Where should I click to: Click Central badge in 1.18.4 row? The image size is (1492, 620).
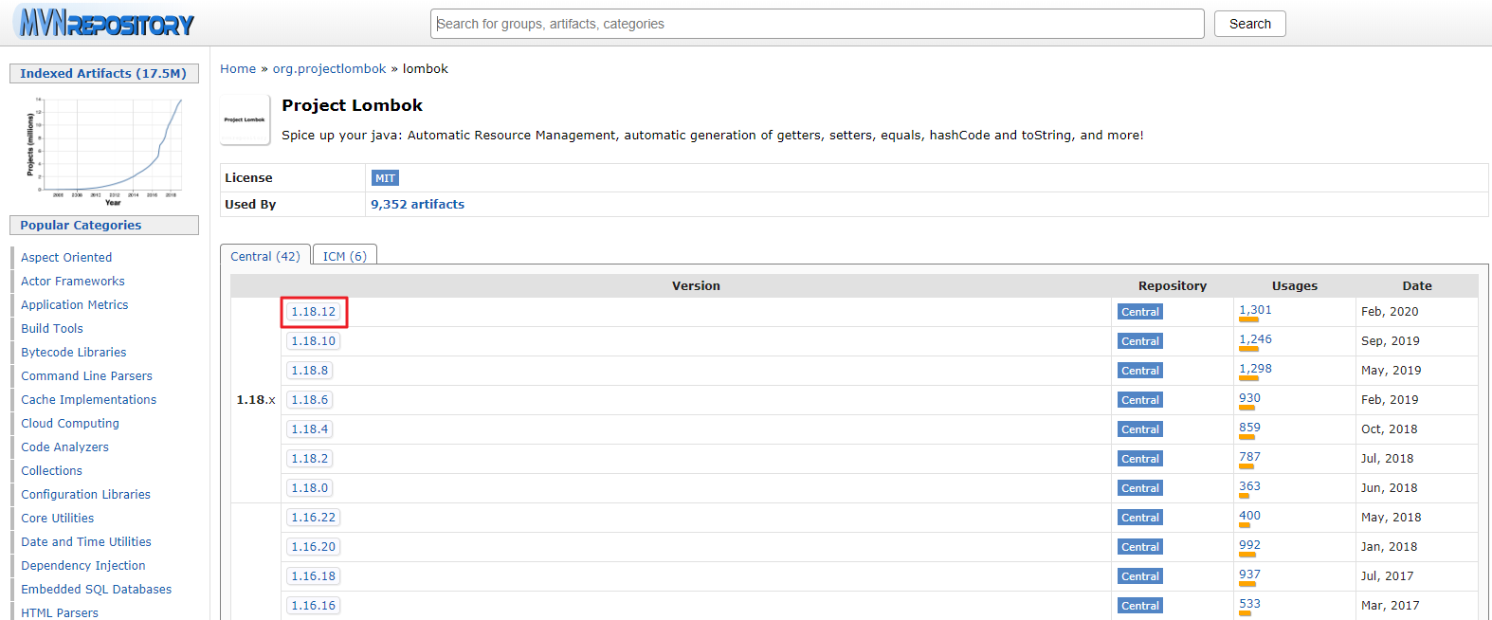(1140, 429)
